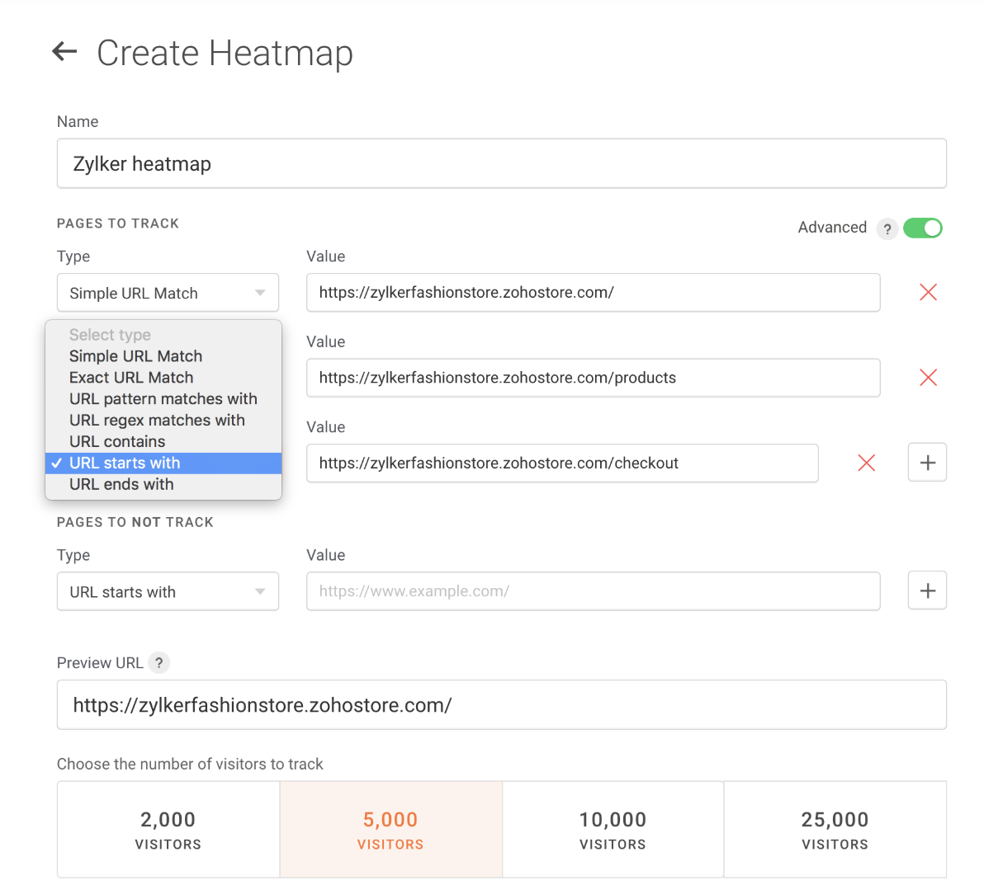Select URL ends with from list
The width and height of the screenshot is (984, 894).
(x=121, y=485)
